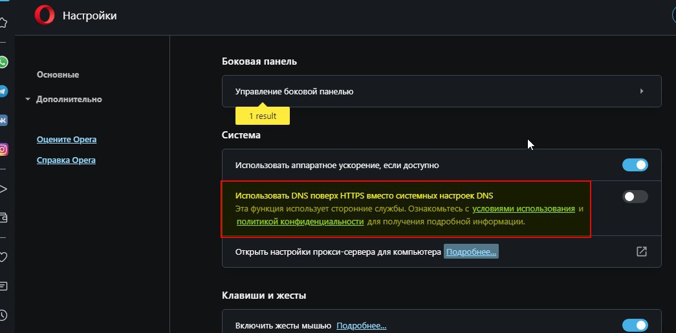This screenshot has width=676, height=333.
Task: Open the news feed sidebar icon
Action: coord(3,286)
